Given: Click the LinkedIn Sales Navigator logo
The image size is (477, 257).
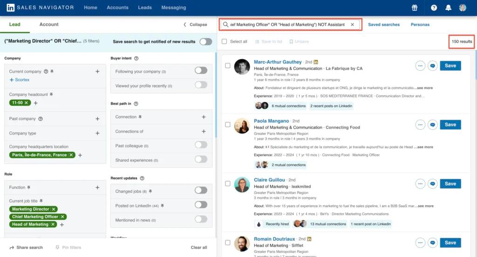Looking at the screenshot, I should [39, 7].
